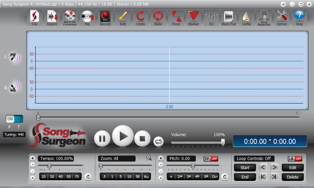314x188 pixels.
Task: Set tempo preset to 40
Action: [x=61, y=177]
